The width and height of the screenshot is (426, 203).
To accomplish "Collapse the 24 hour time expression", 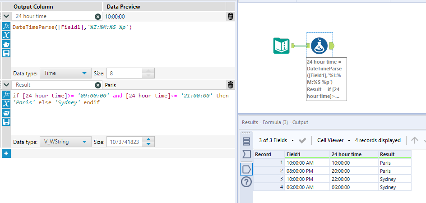I will pos(6,17).
